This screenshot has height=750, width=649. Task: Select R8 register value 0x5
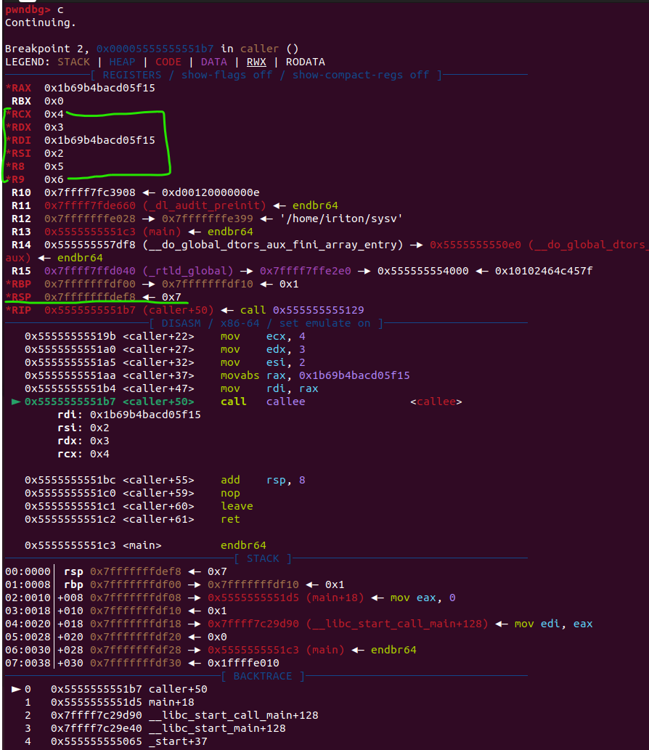point(54,166)
